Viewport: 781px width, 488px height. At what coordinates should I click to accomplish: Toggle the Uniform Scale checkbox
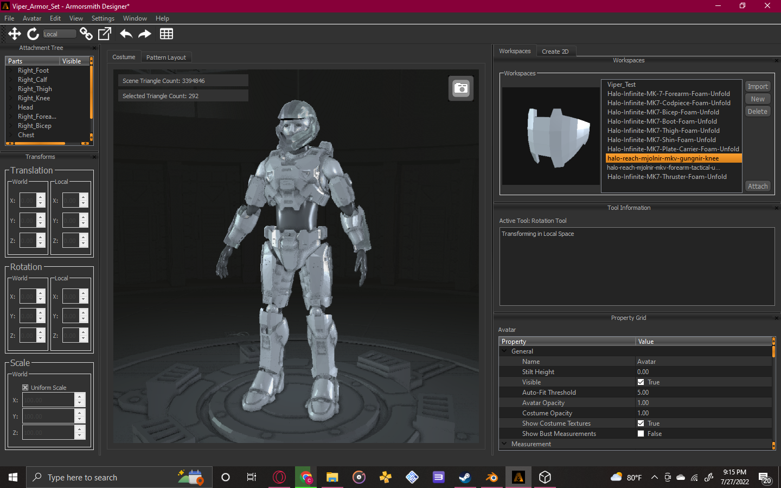[25, 388]
